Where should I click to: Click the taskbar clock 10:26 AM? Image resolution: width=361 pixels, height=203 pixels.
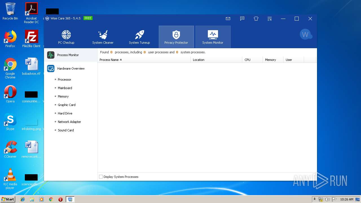(x=347, y=199)
